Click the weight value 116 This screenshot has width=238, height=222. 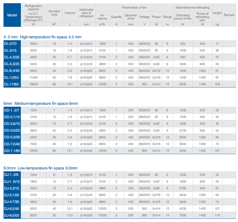click(x=217, y=215)
